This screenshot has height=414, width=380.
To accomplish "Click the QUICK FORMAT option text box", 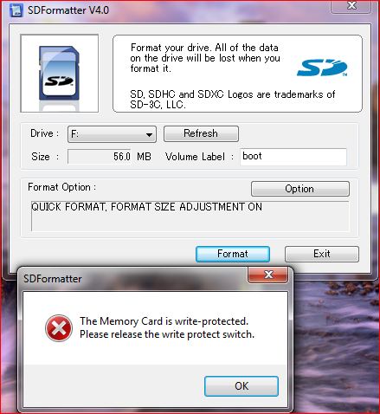I will pyautogui.click(x=190, y=216).
